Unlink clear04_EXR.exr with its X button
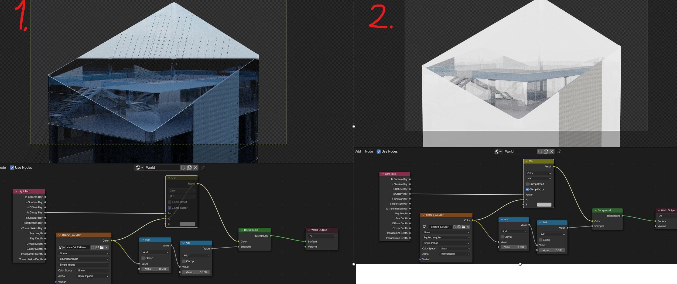Screen dimensions: 677x284 pos(106,248)
